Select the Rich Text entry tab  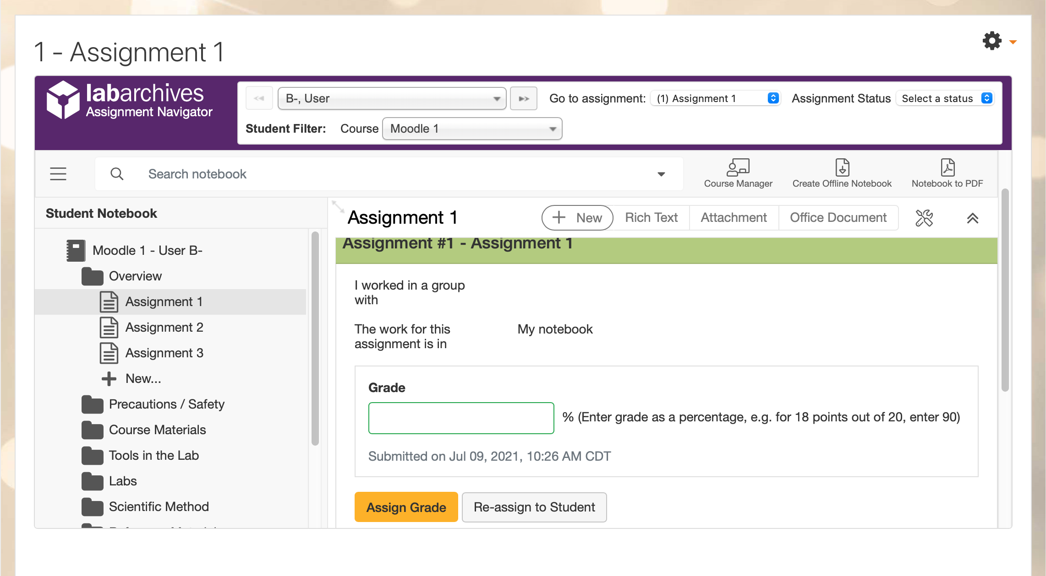[651, 218]
